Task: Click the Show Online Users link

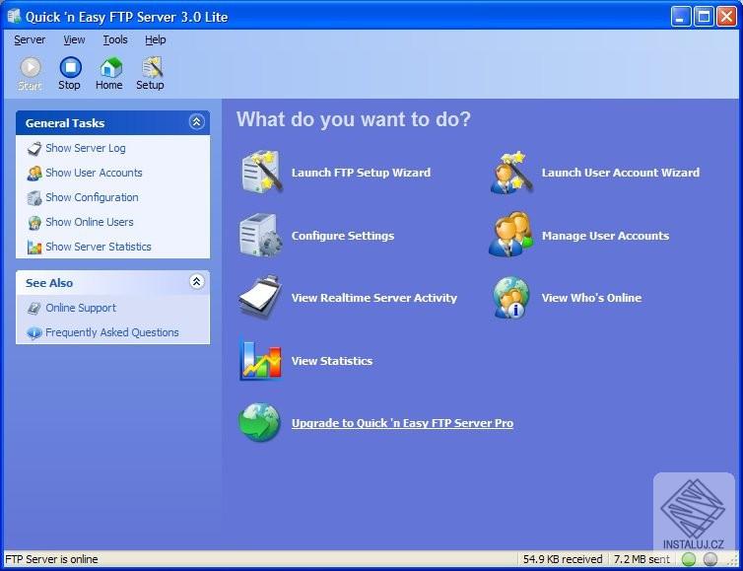Action: 89,223
